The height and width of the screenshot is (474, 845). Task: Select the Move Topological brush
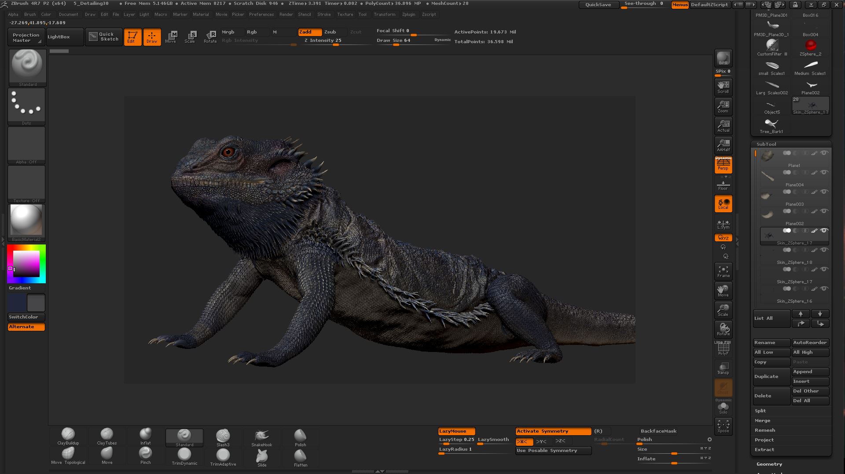click(x=68, y=456)
